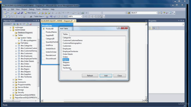Image resolution: width=191 pixels, height=107 pixels.
Task: Select Database Diagrams folder in Object Explorer
Action: coord(25,33)
